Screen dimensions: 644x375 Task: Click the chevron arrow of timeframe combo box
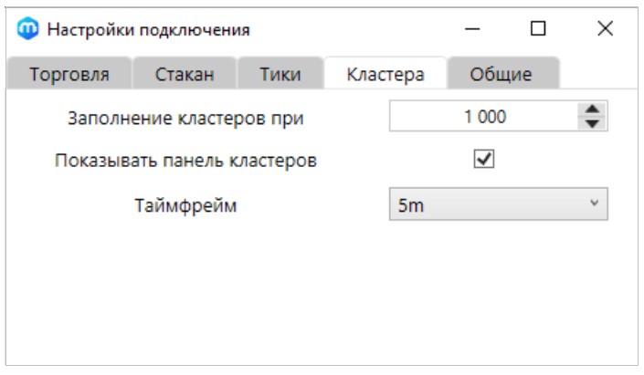(593, 204)
